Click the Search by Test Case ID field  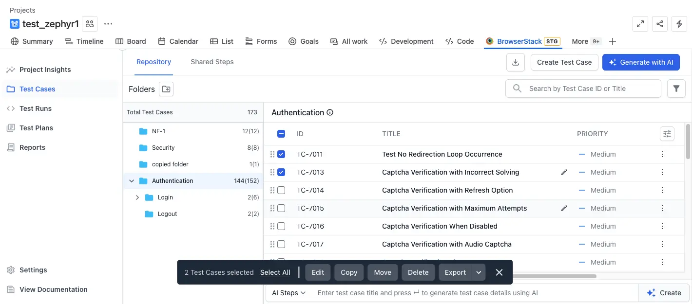[590, 89]
